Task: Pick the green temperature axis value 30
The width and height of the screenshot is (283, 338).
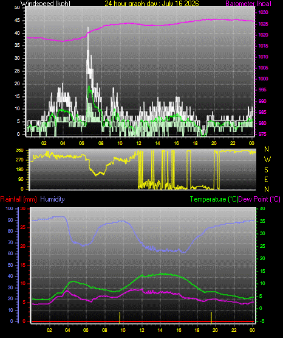Action: point(262,233)
